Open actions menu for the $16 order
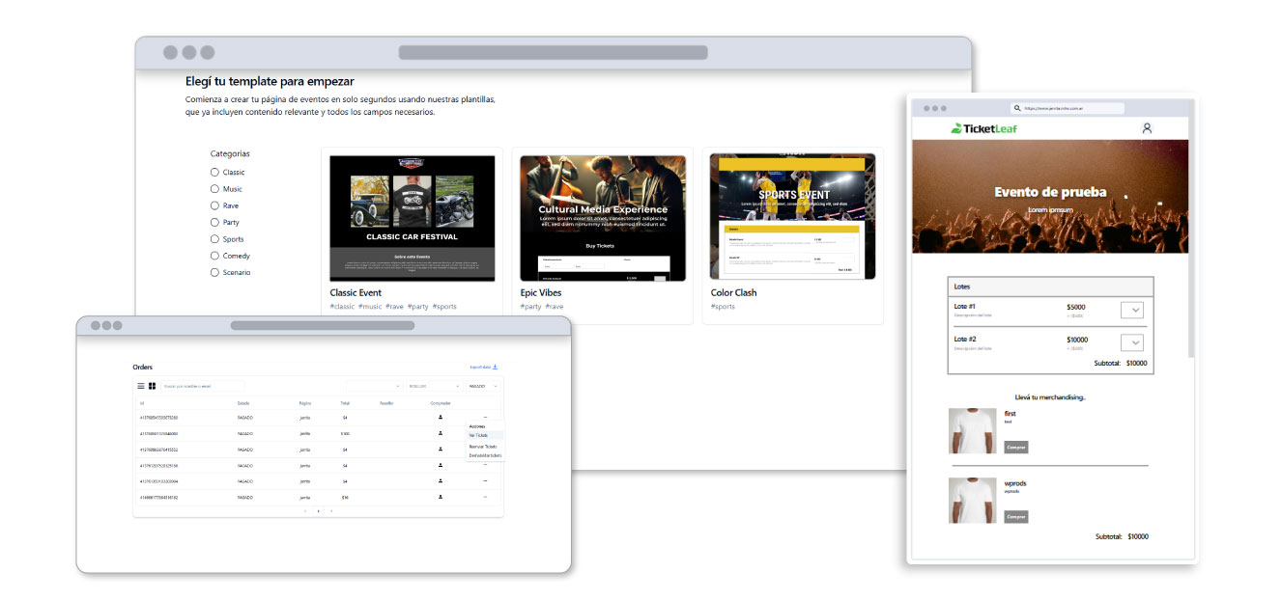The image size is (1281, 600). 485,497
